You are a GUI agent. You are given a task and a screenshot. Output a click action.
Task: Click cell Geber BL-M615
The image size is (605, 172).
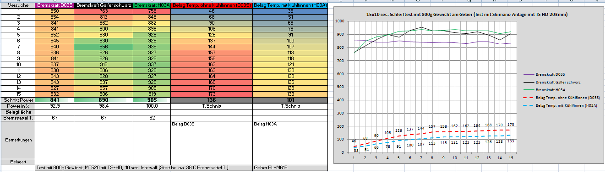[290, 168]
